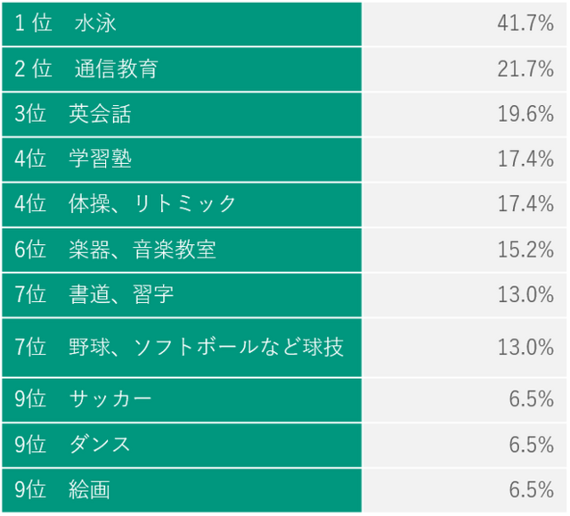The image size is (570, 516).
Task: Click the 41.7% value for 水泳
Action: 525,24
